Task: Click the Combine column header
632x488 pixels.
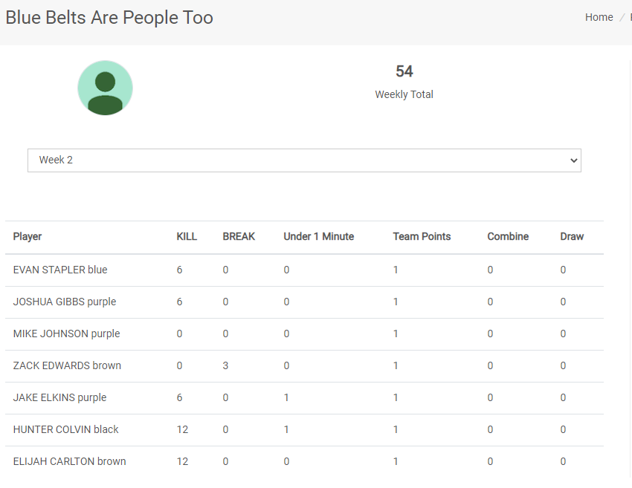Action: (x=508, y=237)
